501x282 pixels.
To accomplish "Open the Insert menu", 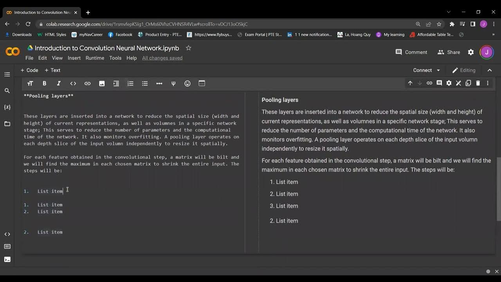I will click(74, 58).
